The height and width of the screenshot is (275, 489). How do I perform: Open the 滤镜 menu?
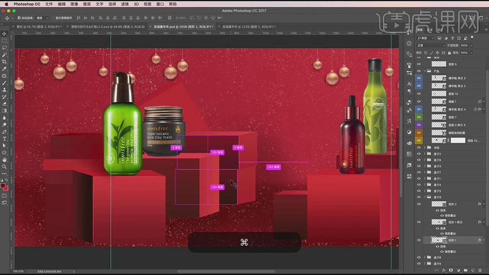pyautogui.click(x=125, y=4)
